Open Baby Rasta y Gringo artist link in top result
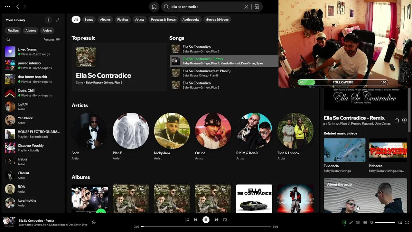Screen dimensions: 412x232 click(99, 83)
